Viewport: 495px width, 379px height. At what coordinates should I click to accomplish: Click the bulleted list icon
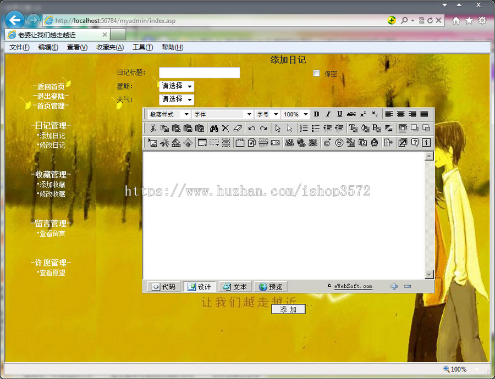315,128
